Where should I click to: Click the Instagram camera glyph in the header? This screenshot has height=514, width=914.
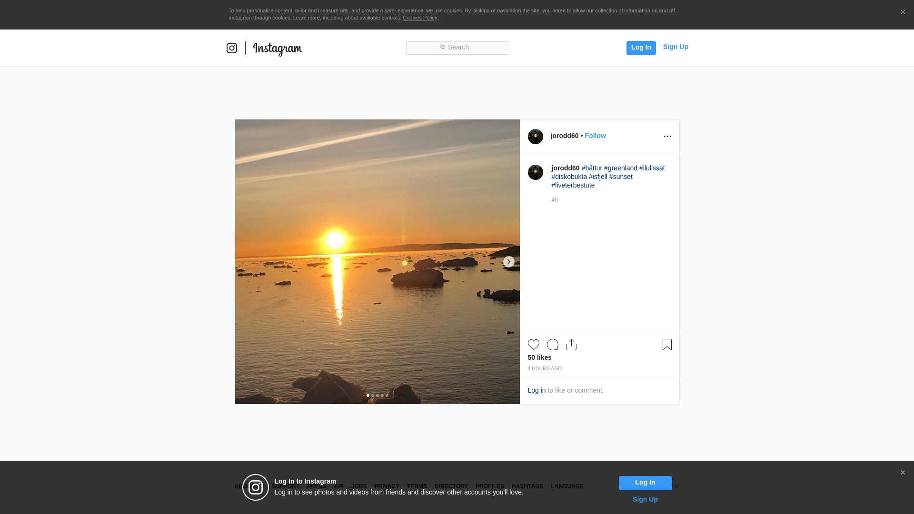(232, 48)
